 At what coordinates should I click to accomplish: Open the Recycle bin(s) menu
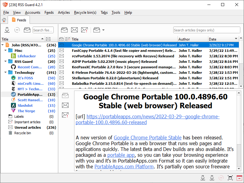tap(85, 13)
